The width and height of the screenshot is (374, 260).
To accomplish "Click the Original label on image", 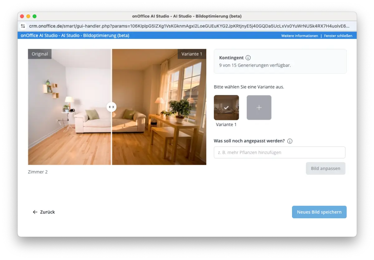I will pyautogui.click(x=40, y=54).
